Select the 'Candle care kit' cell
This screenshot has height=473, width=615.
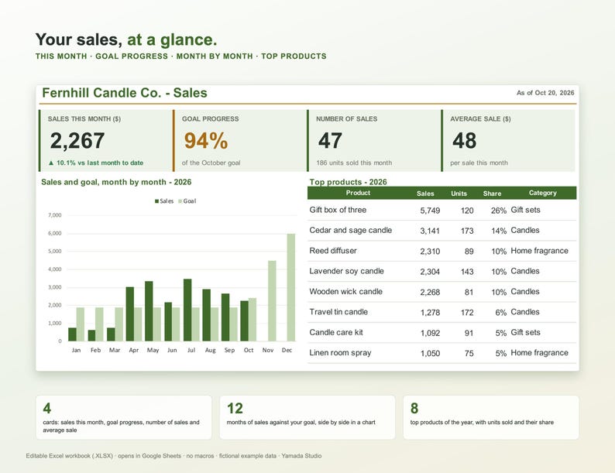click(336, 332)
